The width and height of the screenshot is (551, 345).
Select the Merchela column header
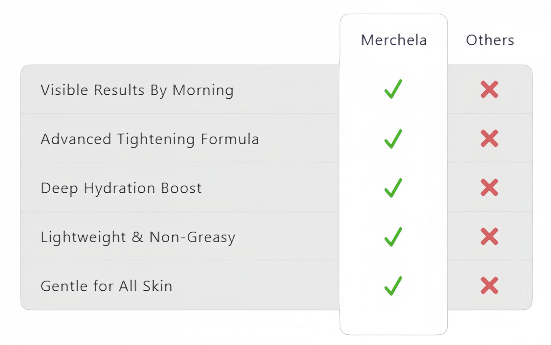(x=394, y=40)
